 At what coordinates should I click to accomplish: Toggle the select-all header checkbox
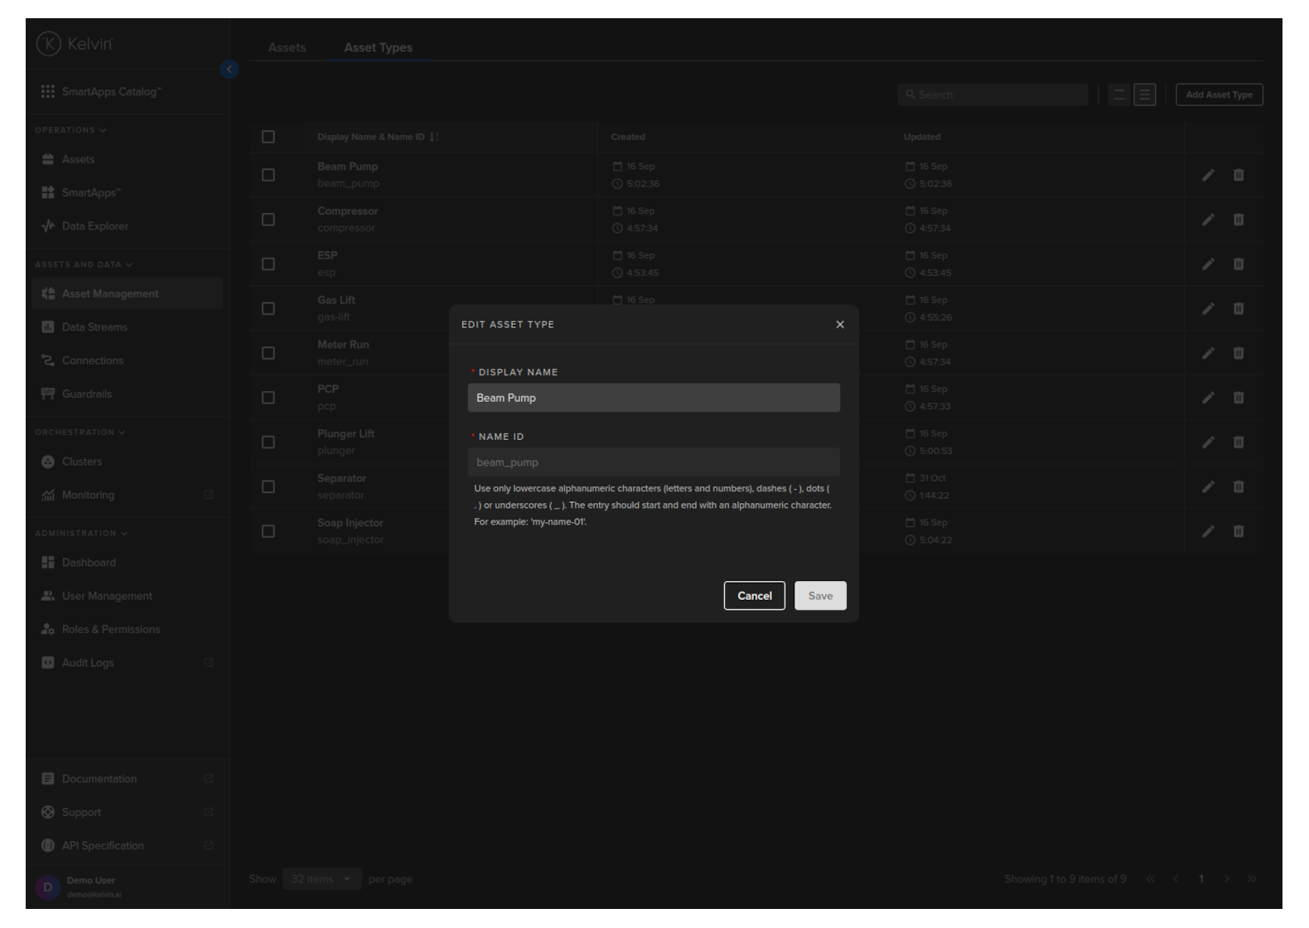click(x=268, y=137)
